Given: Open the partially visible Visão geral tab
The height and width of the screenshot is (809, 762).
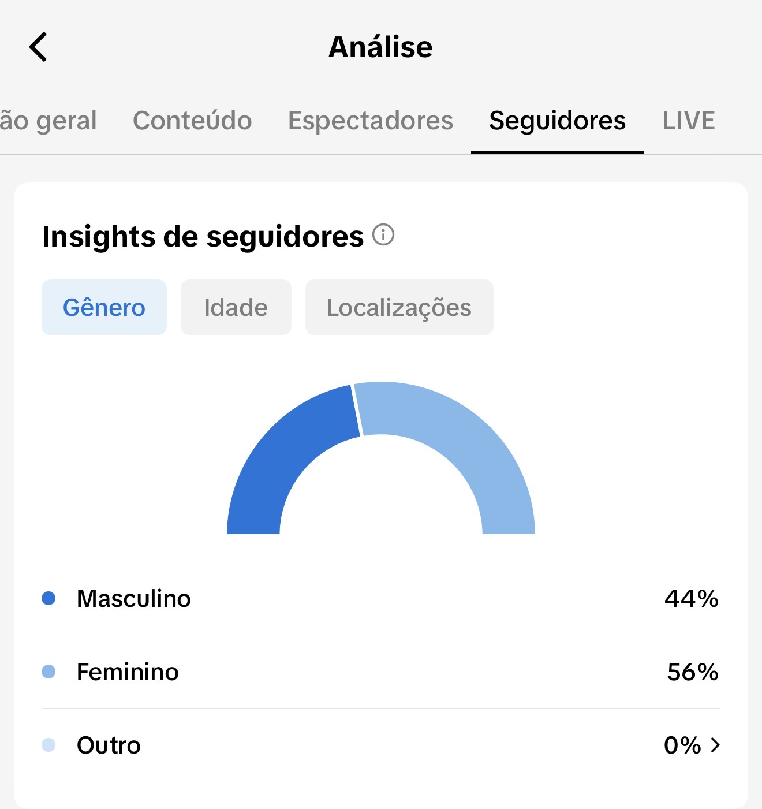Looking at the screenshot, I should pos(48,121).
